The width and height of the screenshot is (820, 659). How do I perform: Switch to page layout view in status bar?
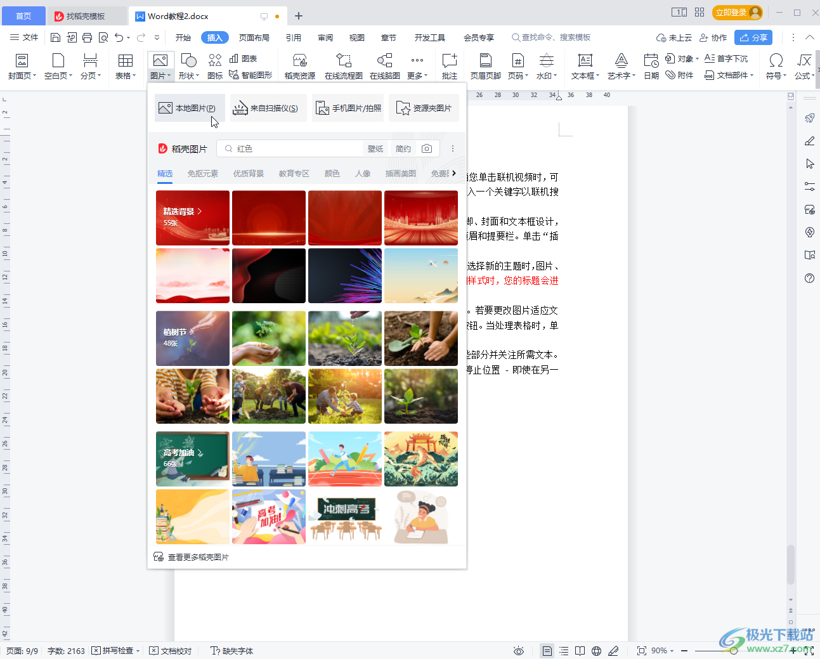coord(547,651)
